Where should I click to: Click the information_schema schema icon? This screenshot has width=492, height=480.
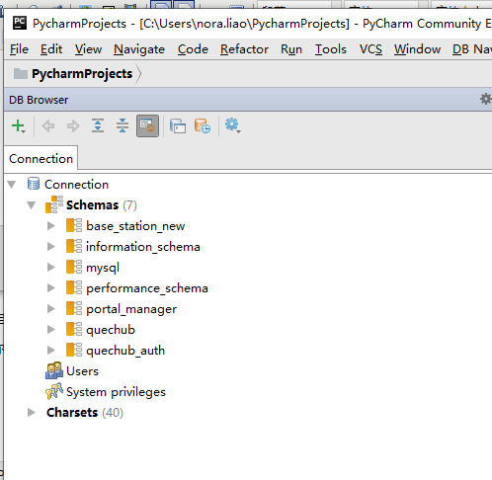click(x=74, y=247)
